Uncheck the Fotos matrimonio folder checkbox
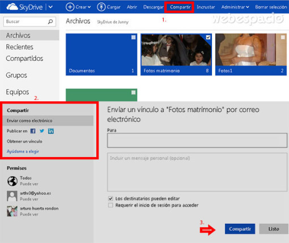Image resolution: width=289 pixels, height=243 pixels. click(208, 37)
